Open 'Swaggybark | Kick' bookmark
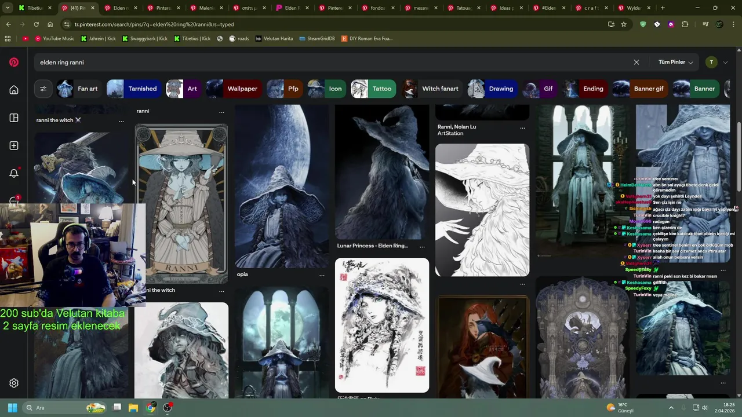The height and width of the screenshot is (417, 742). 145,38
